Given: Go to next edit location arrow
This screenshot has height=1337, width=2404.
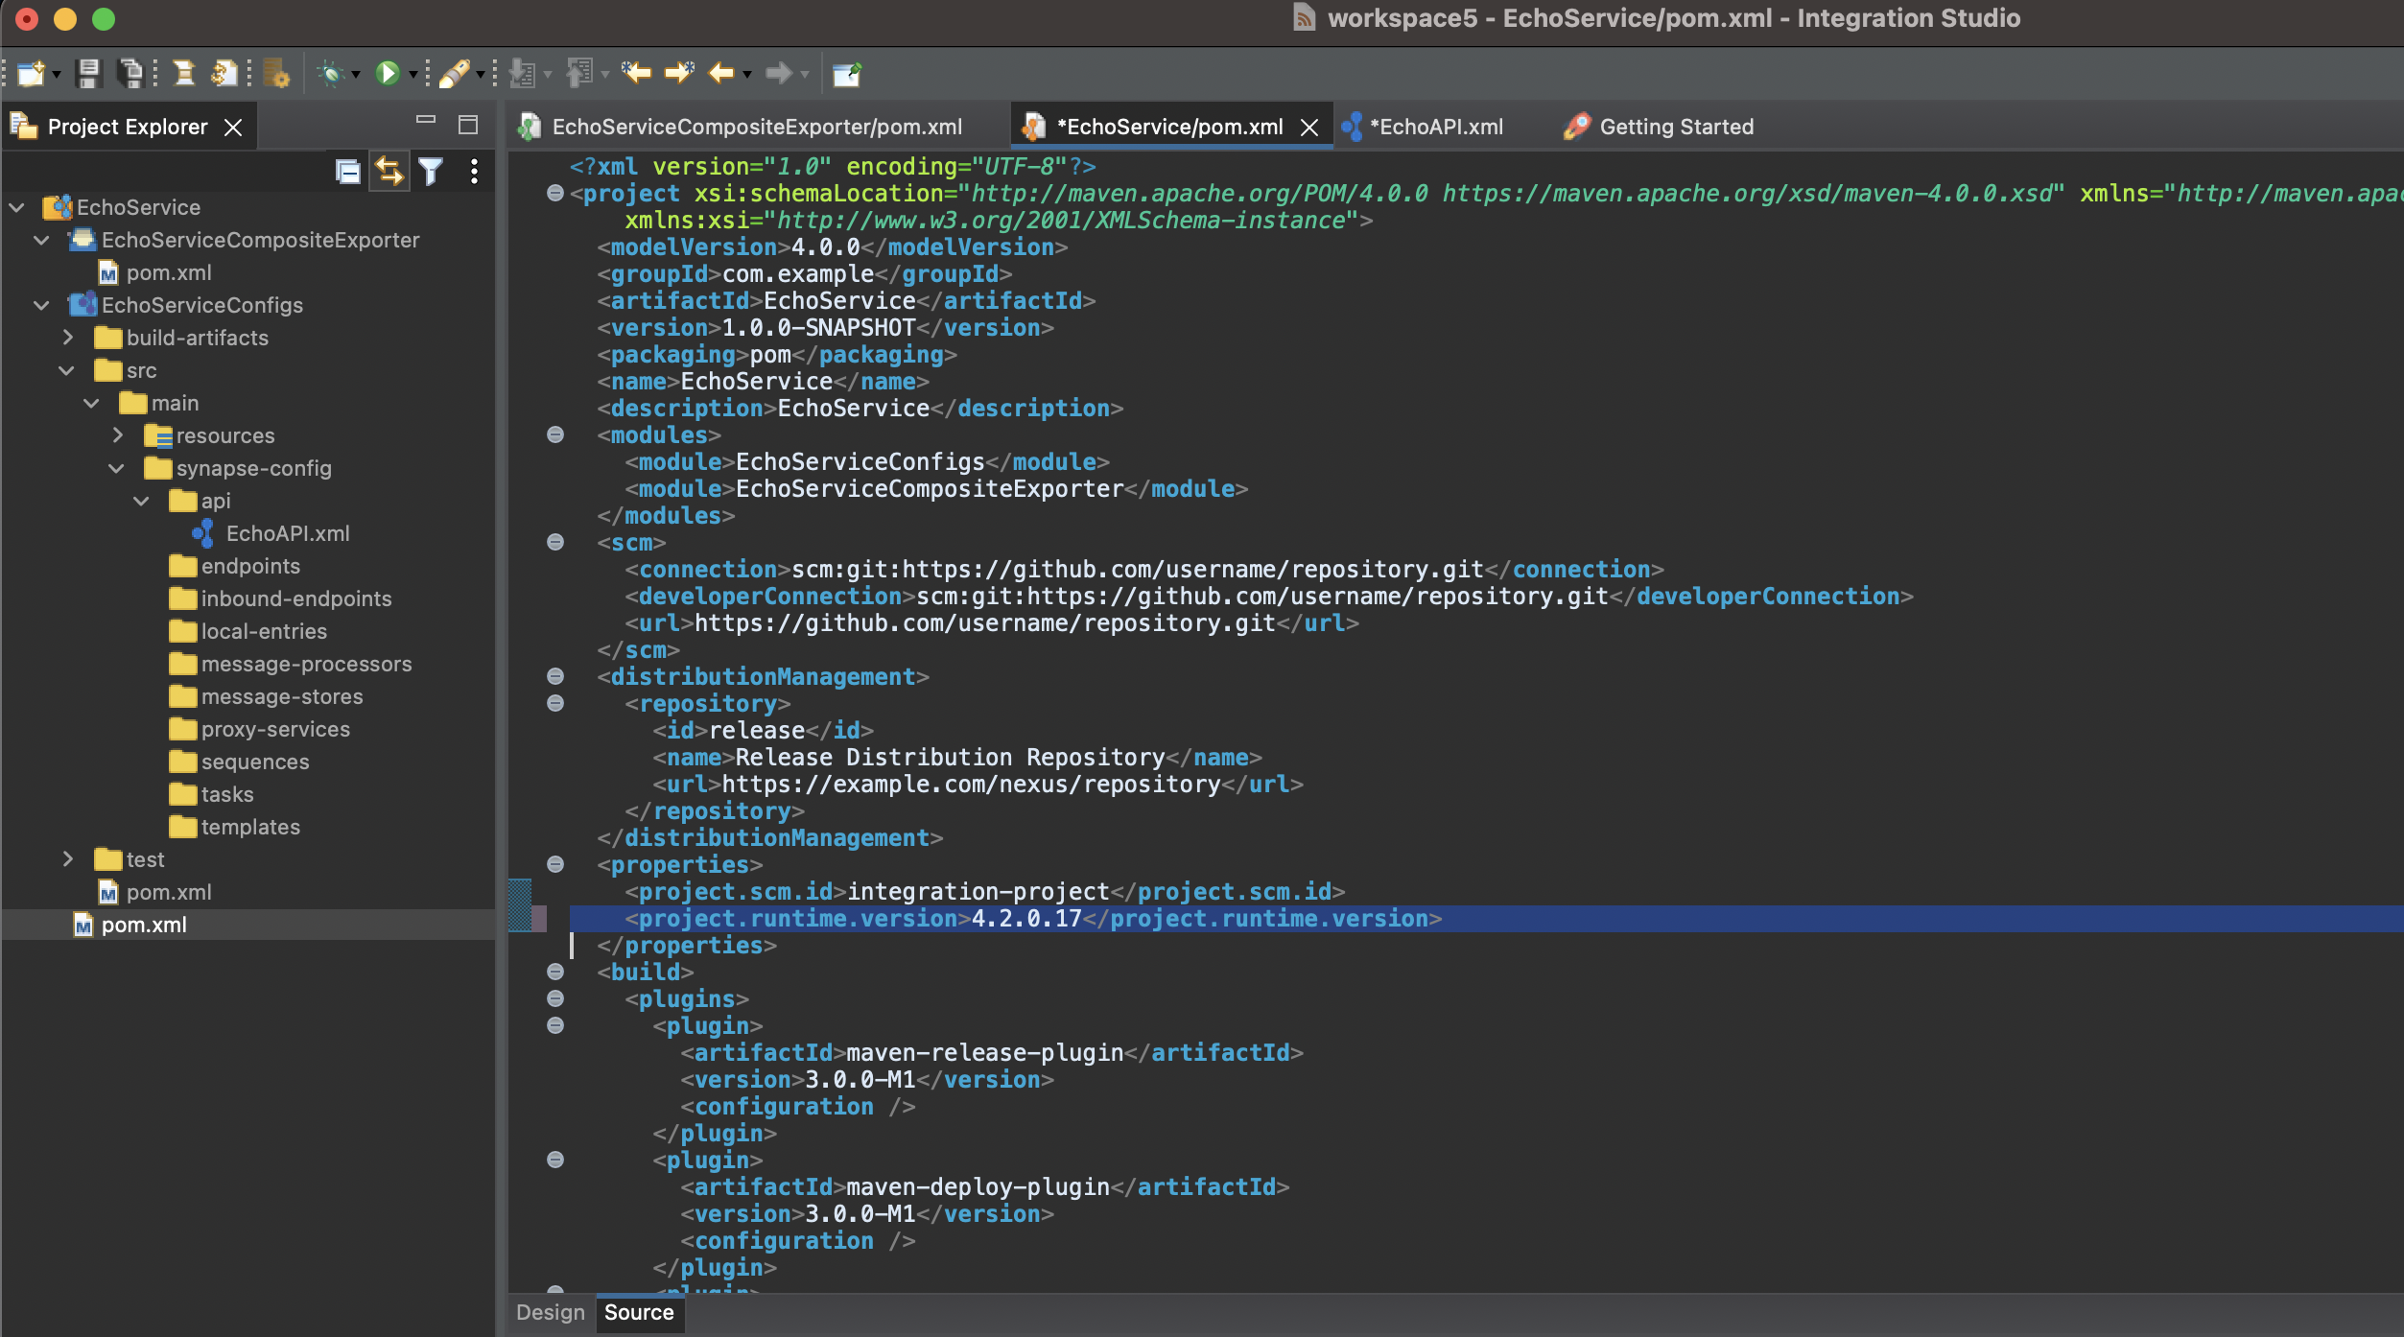Looking at the screenshot, I should 679,73.
